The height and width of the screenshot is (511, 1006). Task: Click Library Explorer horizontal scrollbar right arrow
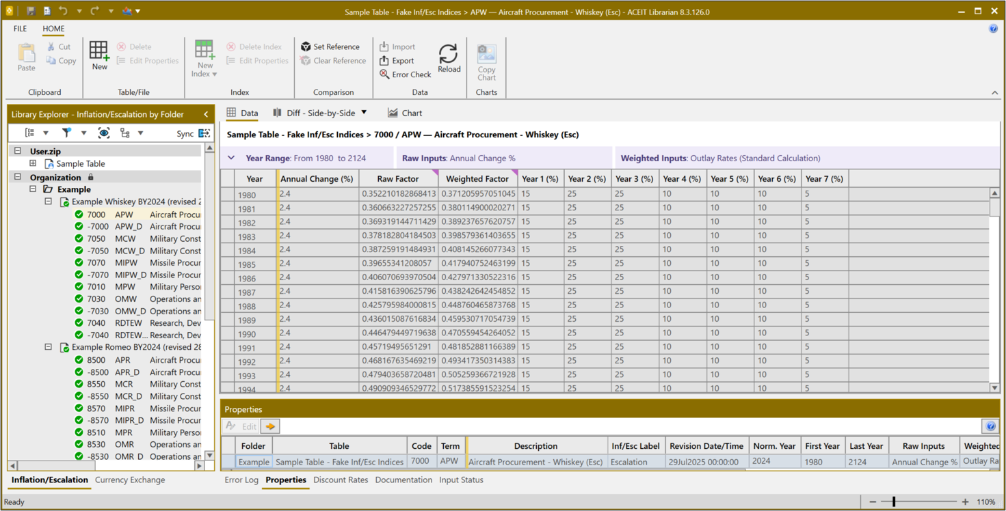point(199,465)
